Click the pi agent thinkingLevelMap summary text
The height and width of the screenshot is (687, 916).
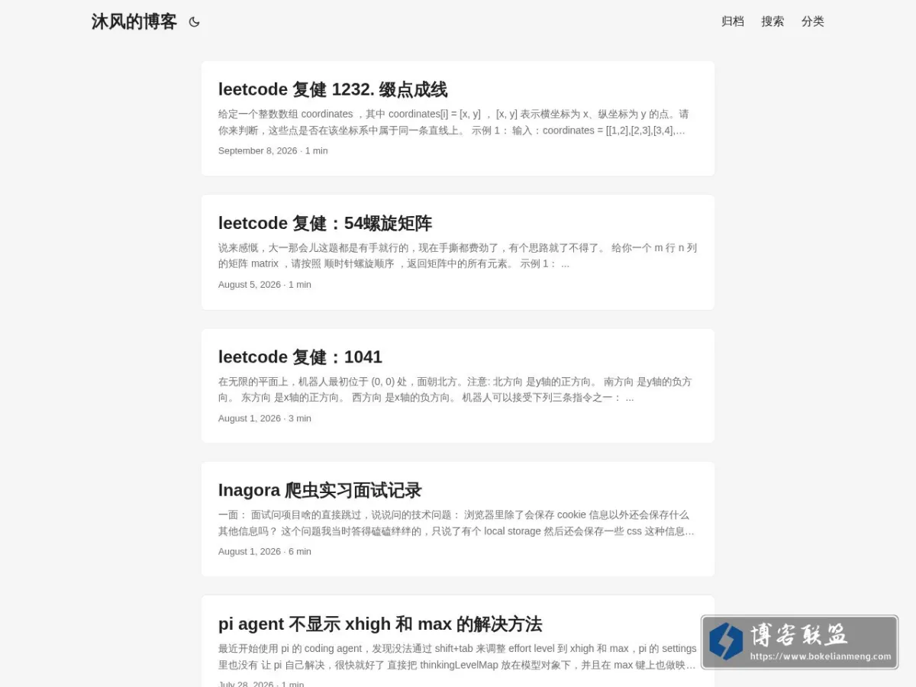pyautogui.click(x=457, y=656)
